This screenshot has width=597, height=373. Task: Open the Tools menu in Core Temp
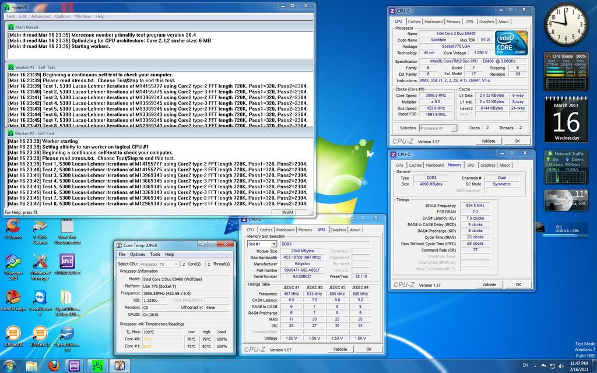[155, 254]
